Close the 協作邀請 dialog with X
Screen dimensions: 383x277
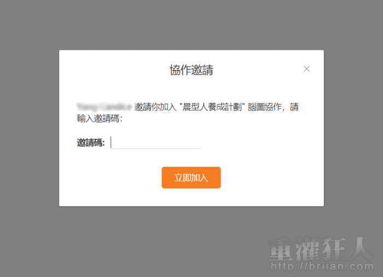(306, 69)
